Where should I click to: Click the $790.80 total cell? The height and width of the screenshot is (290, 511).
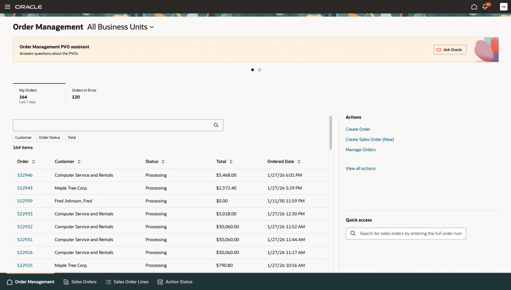pyautogui.click(x=225, y=265)
